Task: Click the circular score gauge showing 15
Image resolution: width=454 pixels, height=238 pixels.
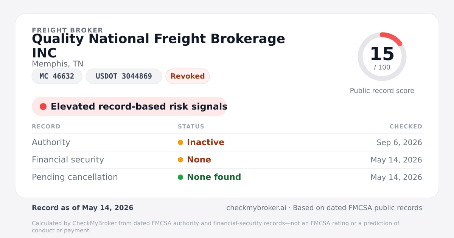Action: click(x=382, y=57)
